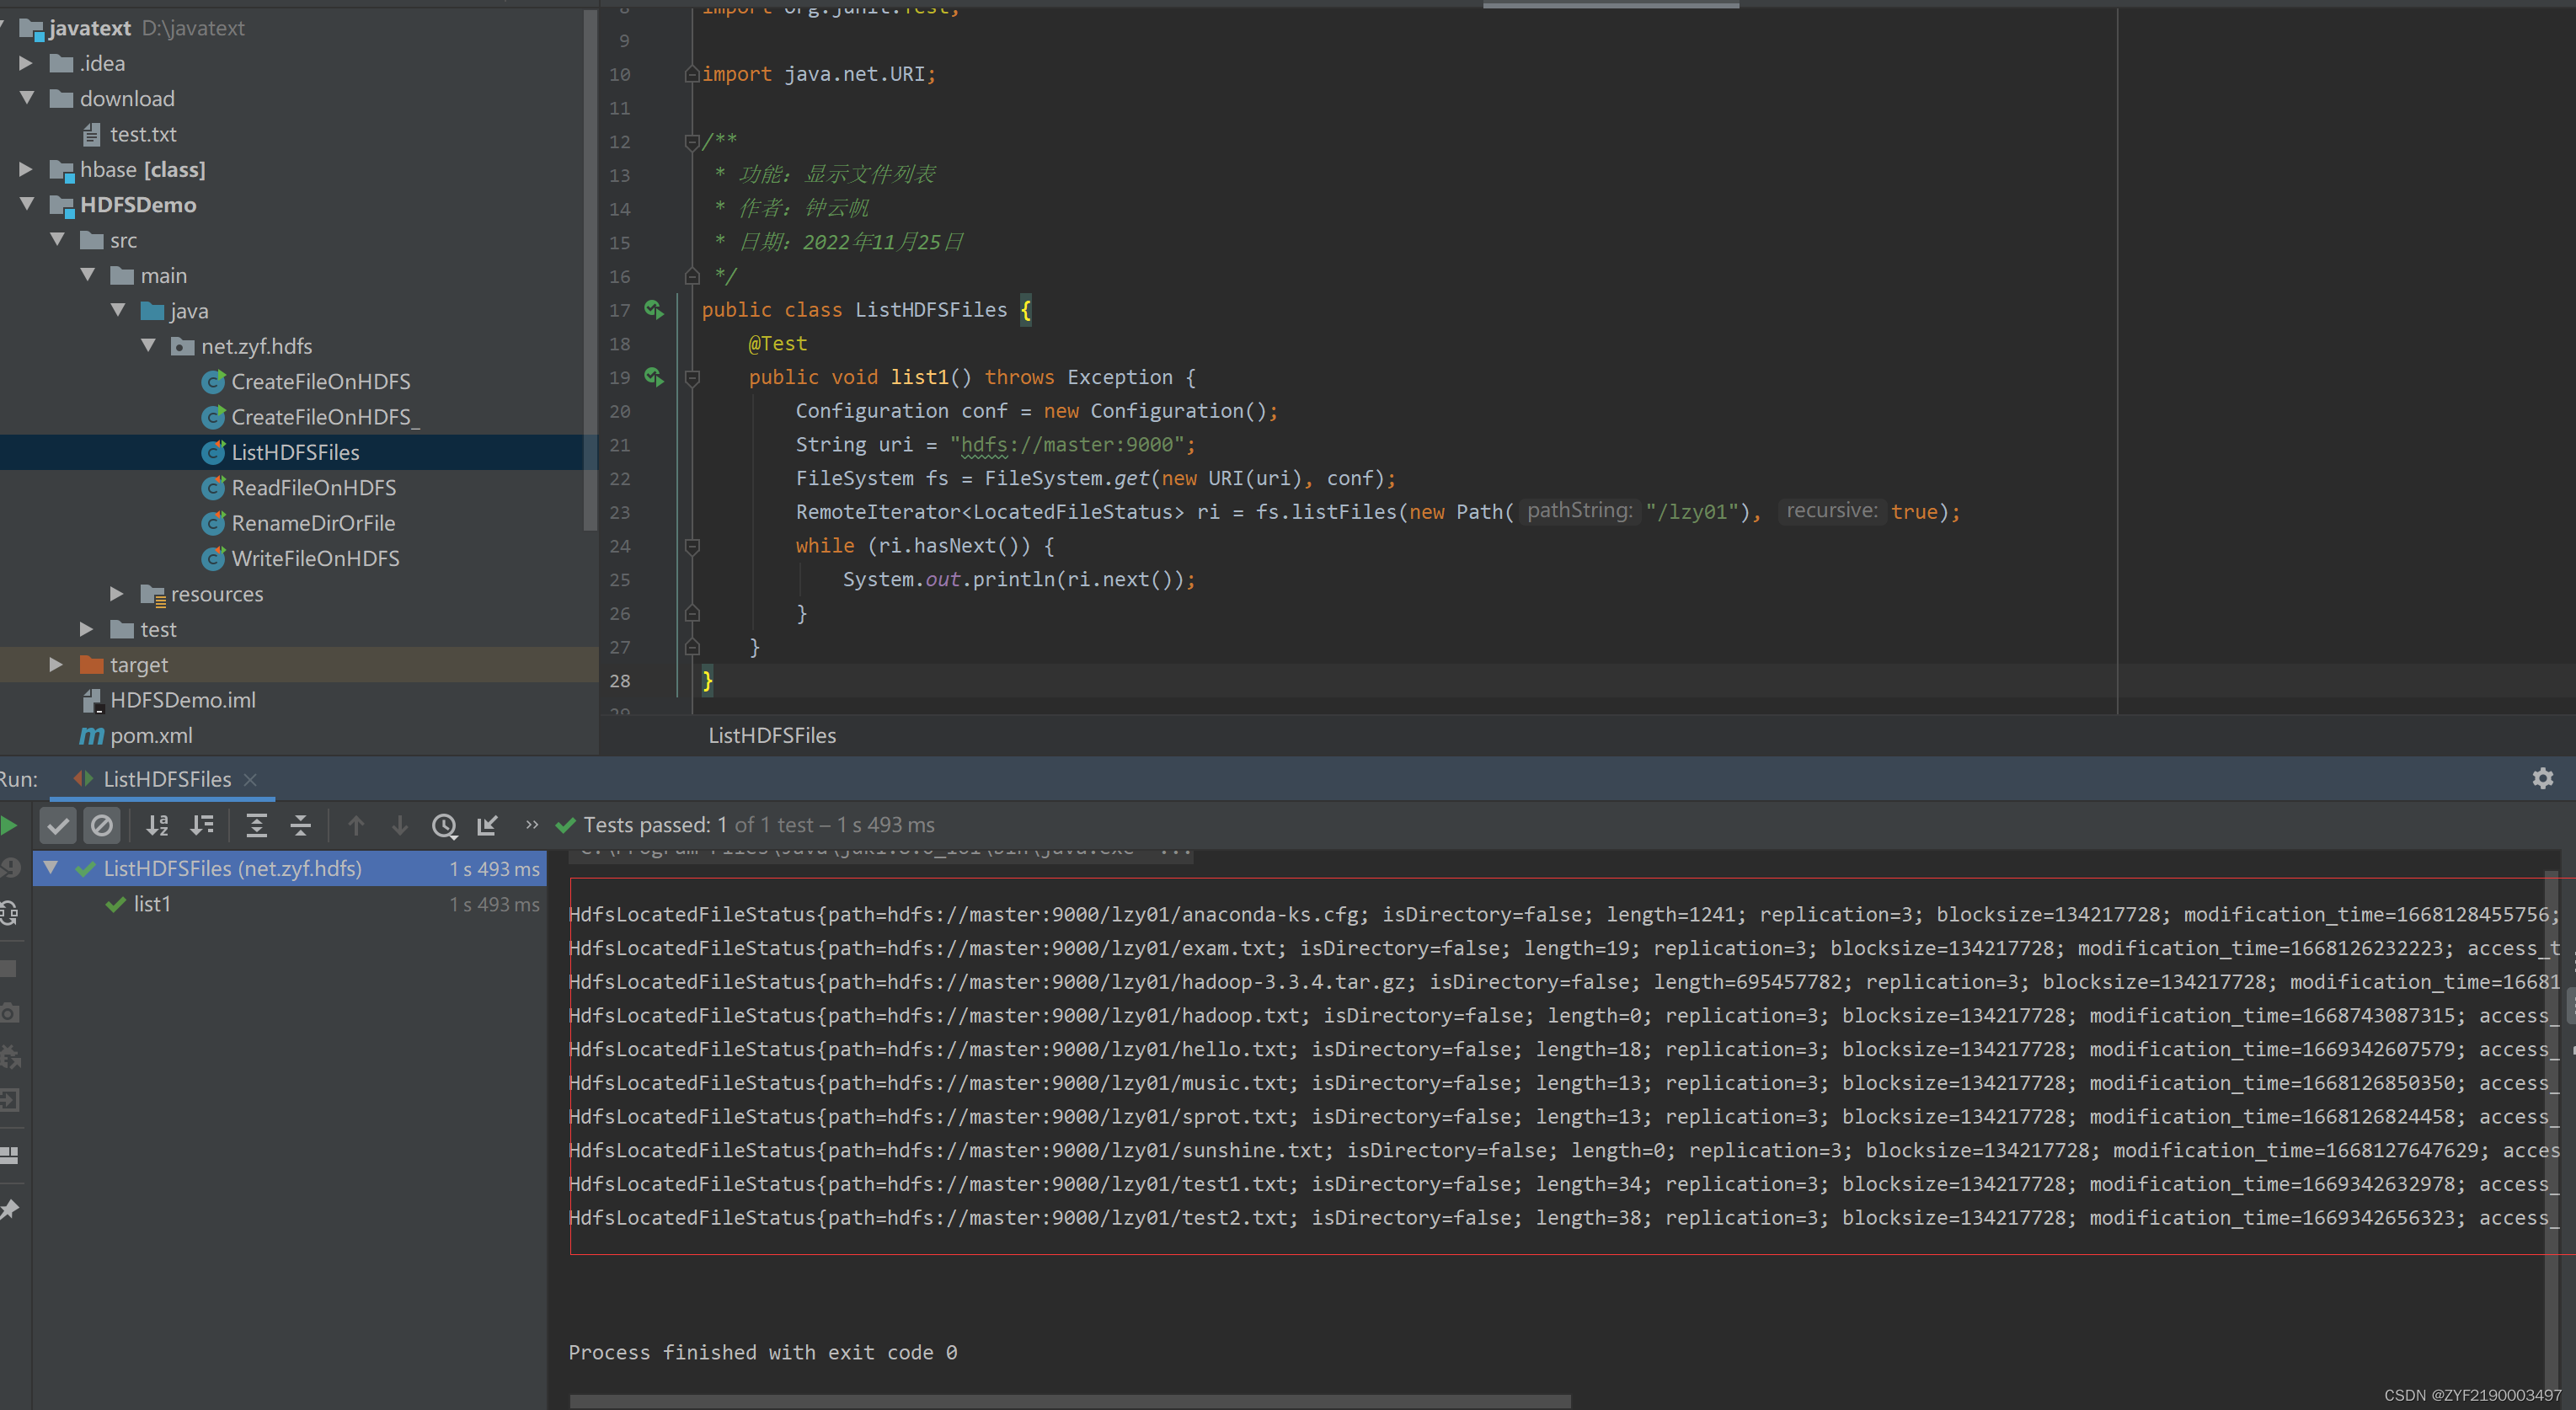Click the green Rerun tests button

9,825
